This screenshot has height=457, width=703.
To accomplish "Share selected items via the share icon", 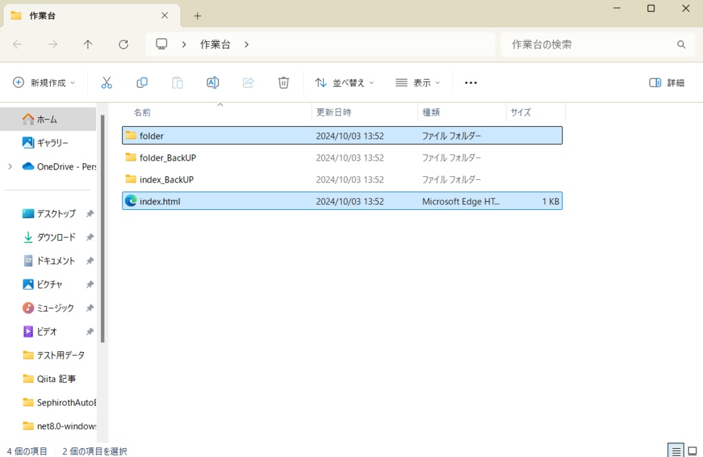I will tap(248, 82).
